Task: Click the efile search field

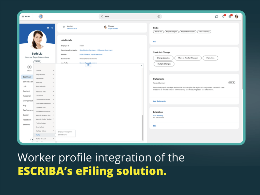Action: click(x=130, y=17)
